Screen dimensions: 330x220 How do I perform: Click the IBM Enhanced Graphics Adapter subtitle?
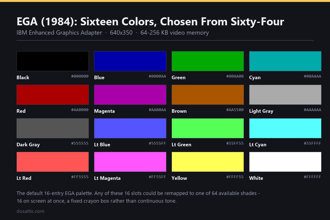[113, 33]
